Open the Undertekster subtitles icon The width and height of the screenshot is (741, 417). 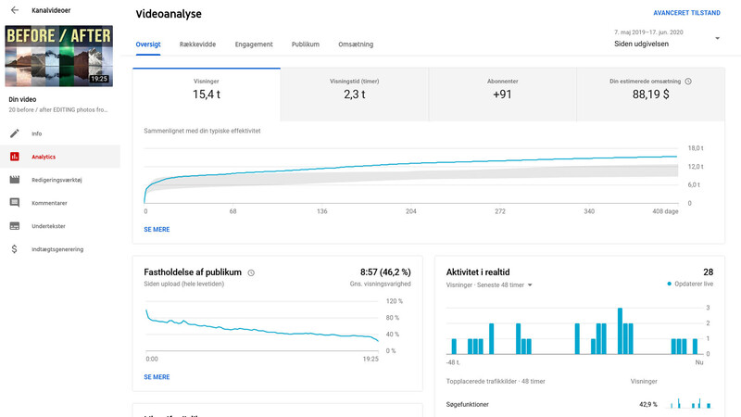15,226
